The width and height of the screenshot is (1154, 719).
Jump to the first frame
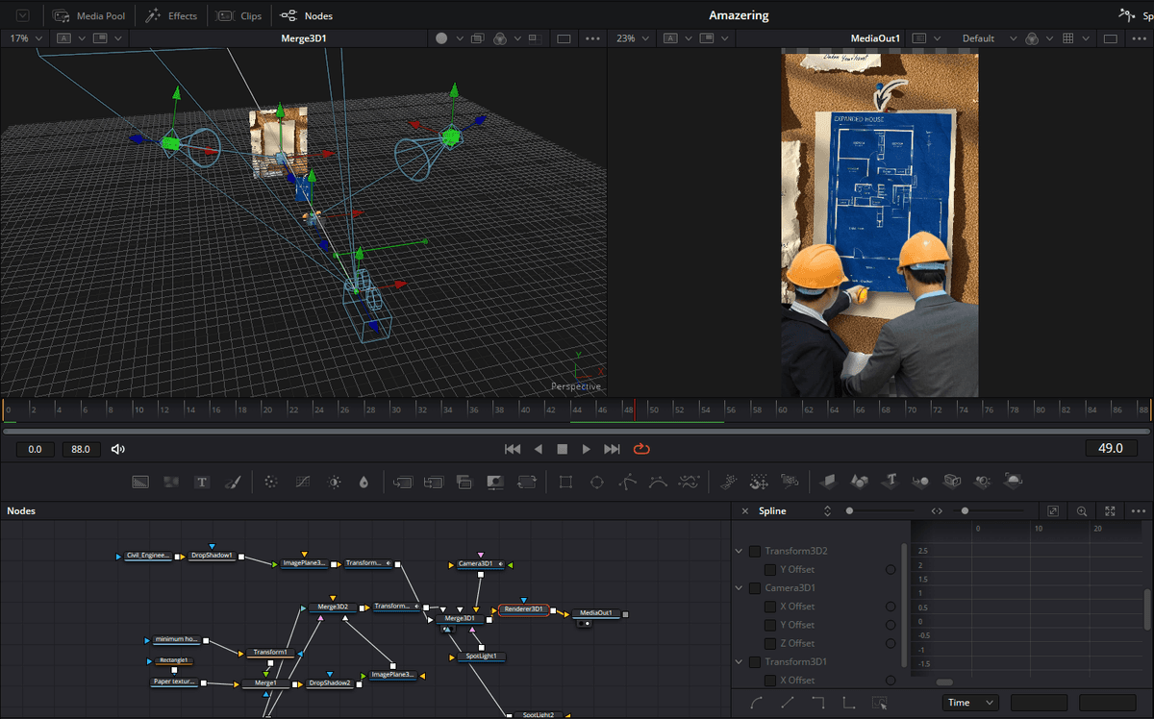[513, 449]
